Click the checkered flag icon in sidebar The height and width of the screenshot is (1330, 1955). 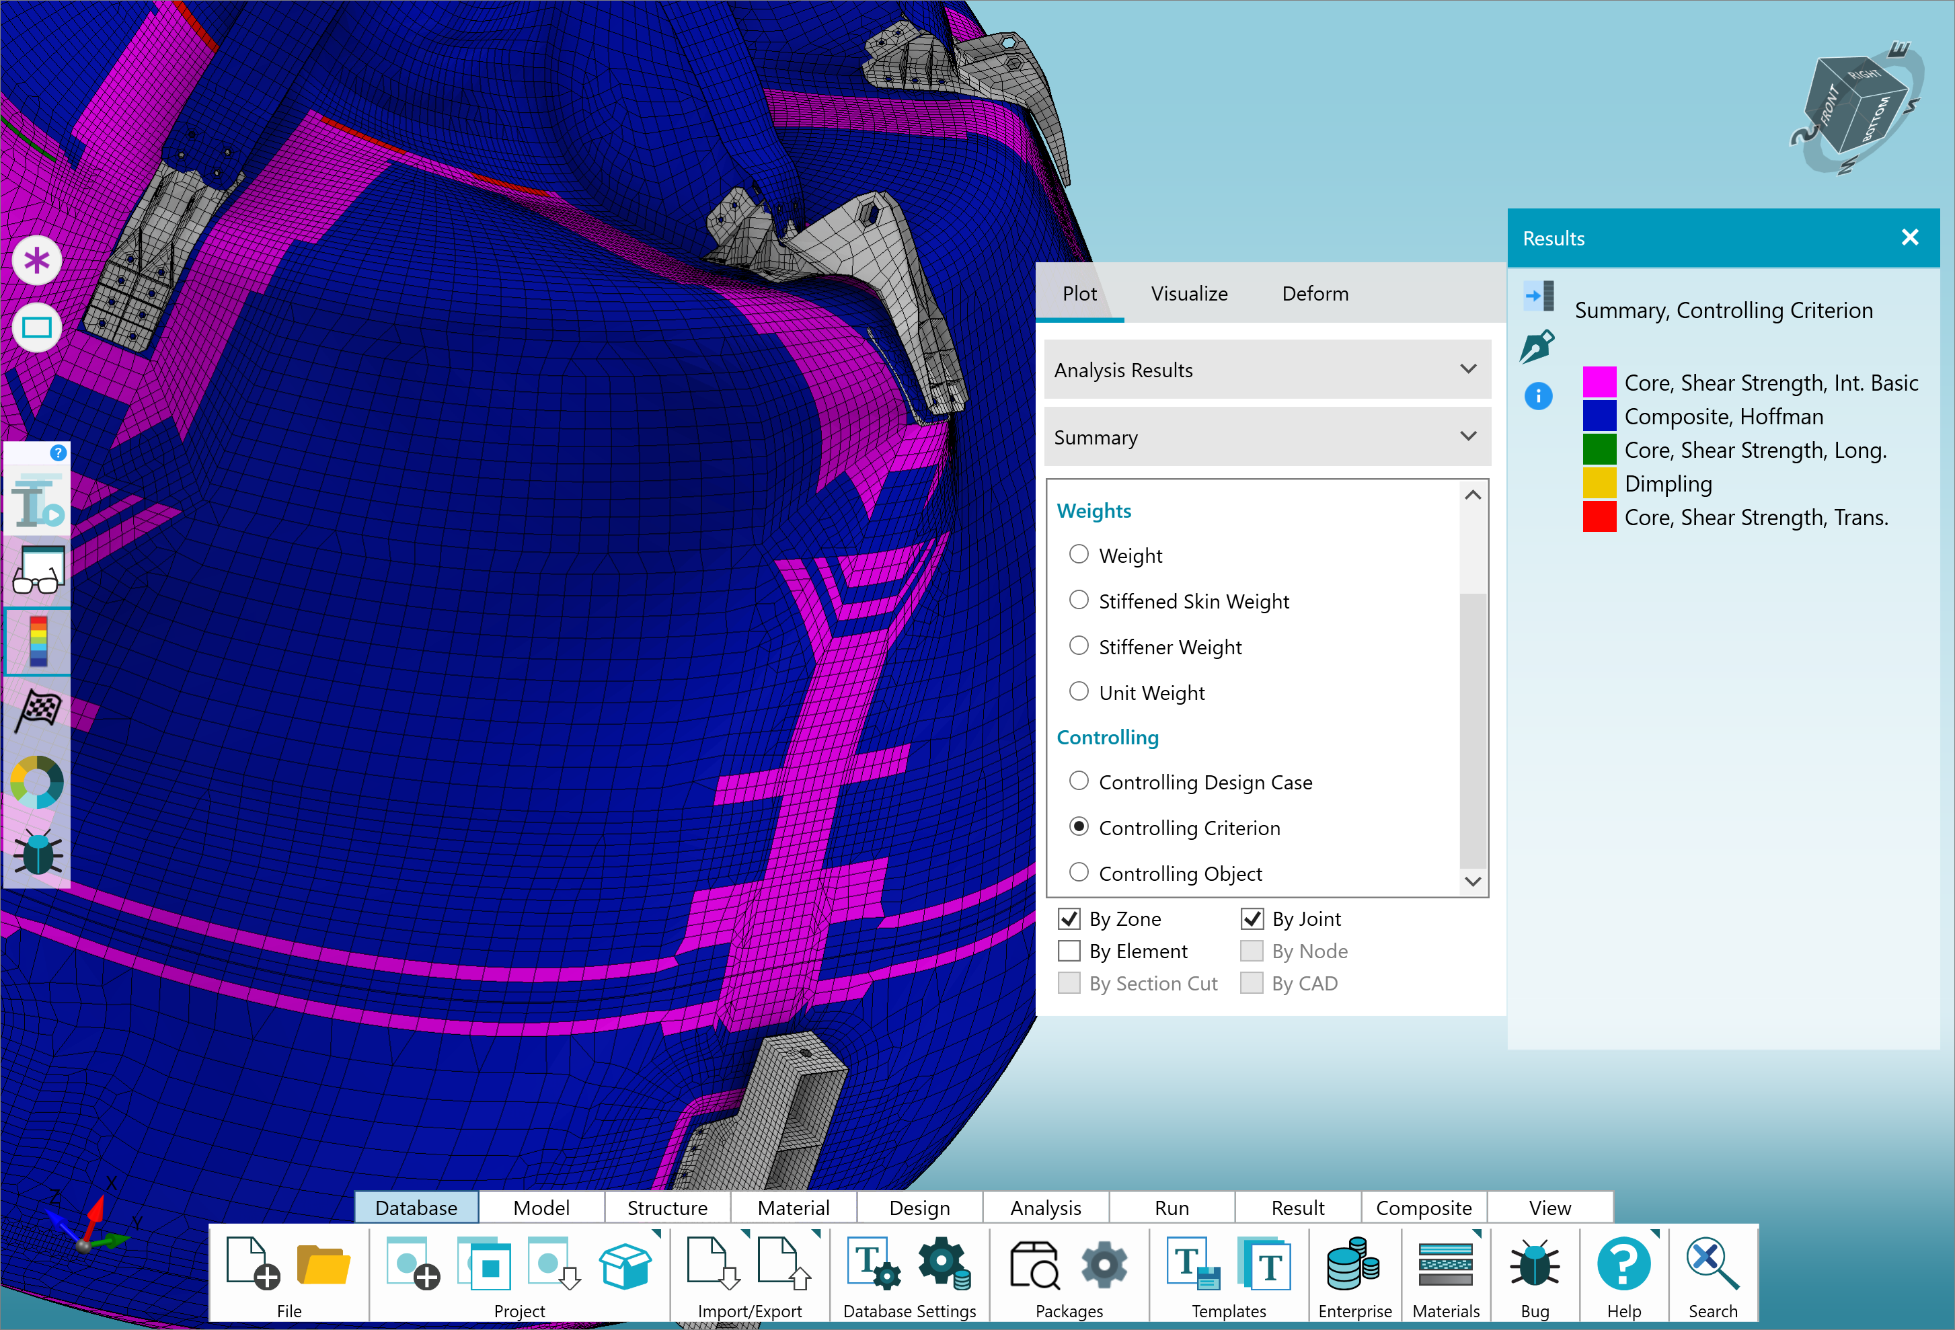[39, 711]
